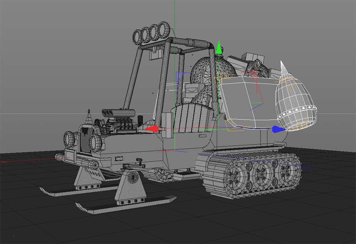Select the roll cage top crossbar

click(191, 42)
